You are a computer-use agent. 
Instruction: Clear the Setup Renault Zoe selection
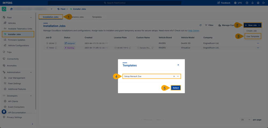click(174, 76)
